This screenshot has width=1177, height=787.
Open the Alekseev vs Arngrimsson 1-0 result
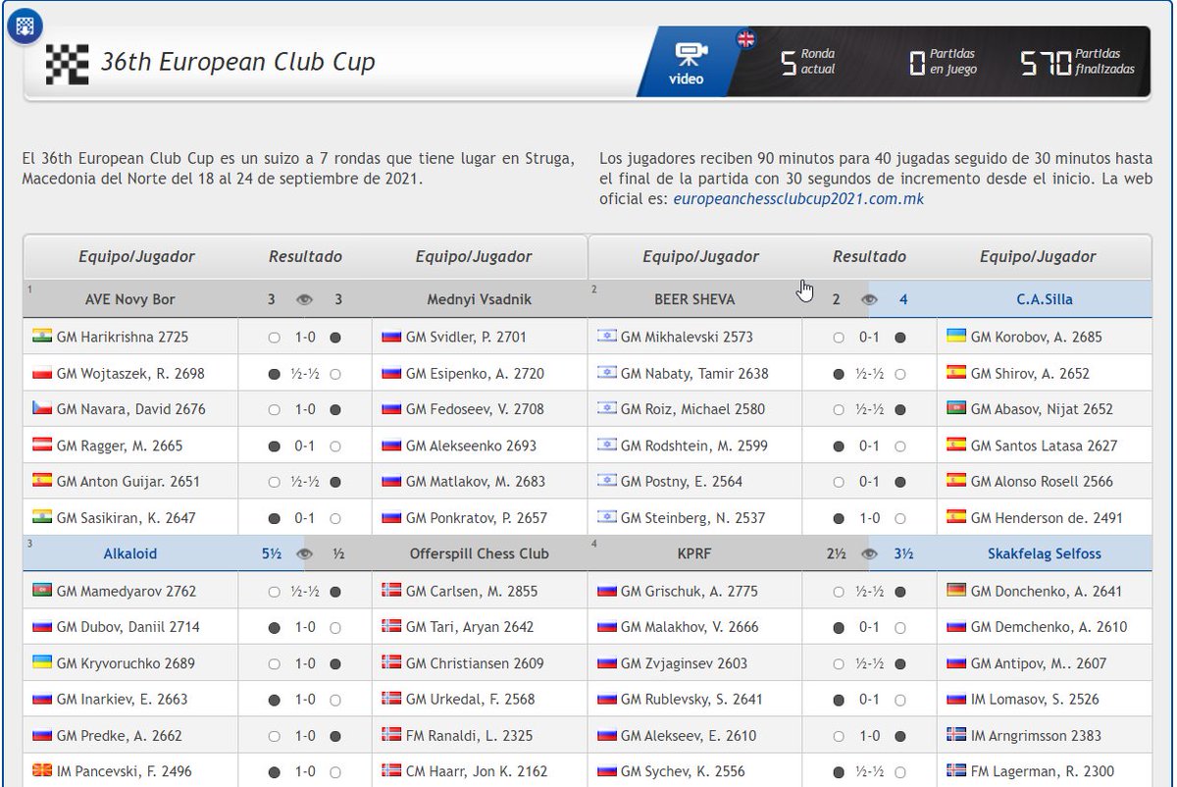(x=869, y=736)
